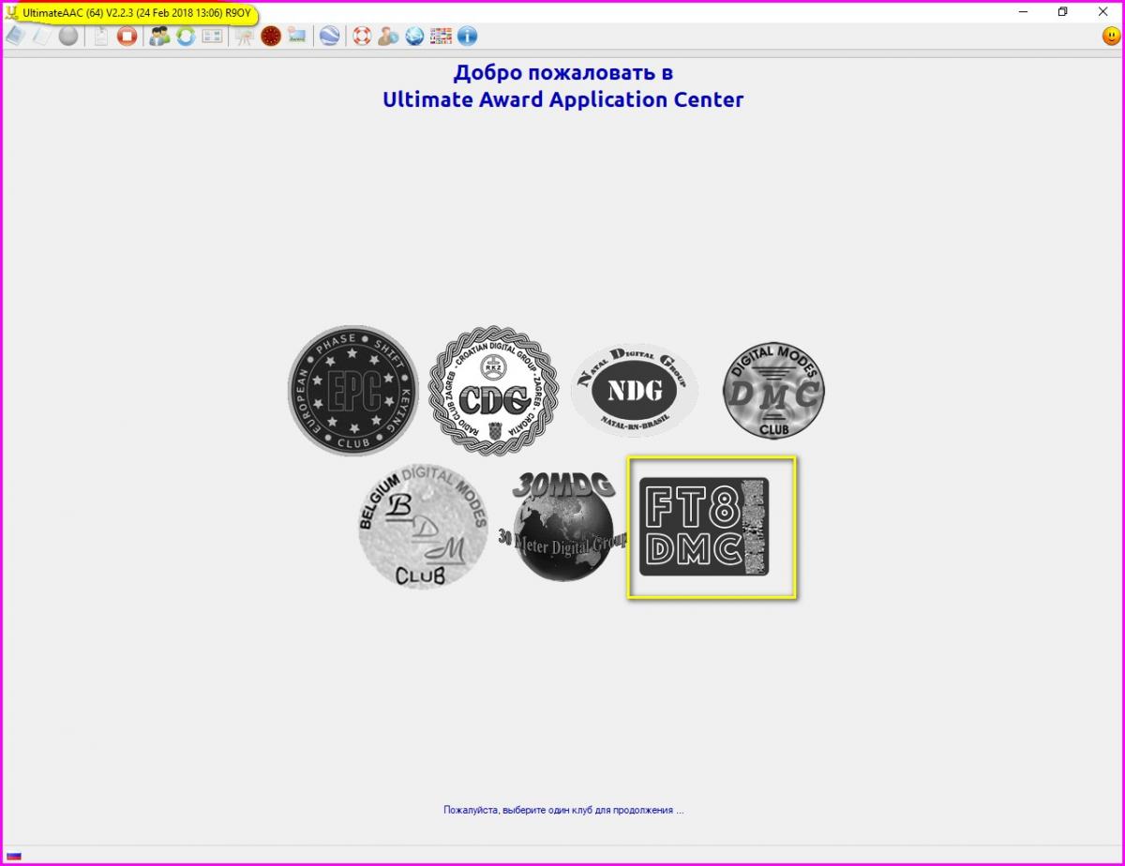Screen dimensions: 1125x866
Task: Click the green-blue refresh arrows icon
Action: pos(186,37)
